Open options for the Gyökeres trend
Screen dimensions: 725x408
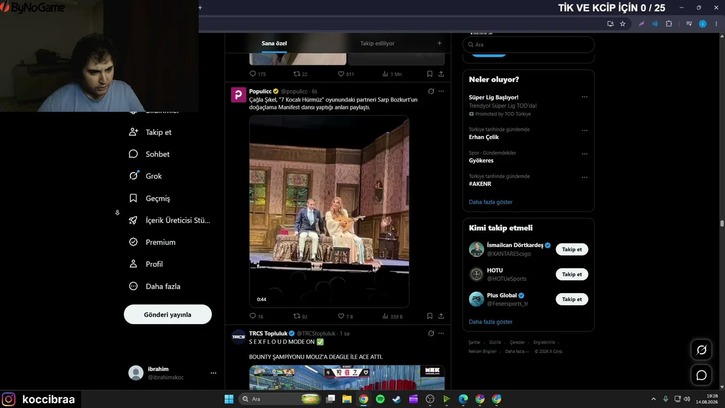click(x=585, y=154)
